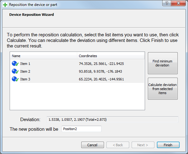The image size is (188, 154).
Task: Click Calculate deviation from selected items
Action: coord(162,89)
